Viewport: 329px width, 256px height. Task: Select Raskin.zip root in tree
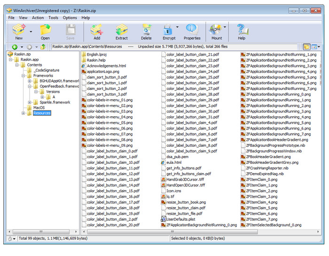(x=22, y=54)
